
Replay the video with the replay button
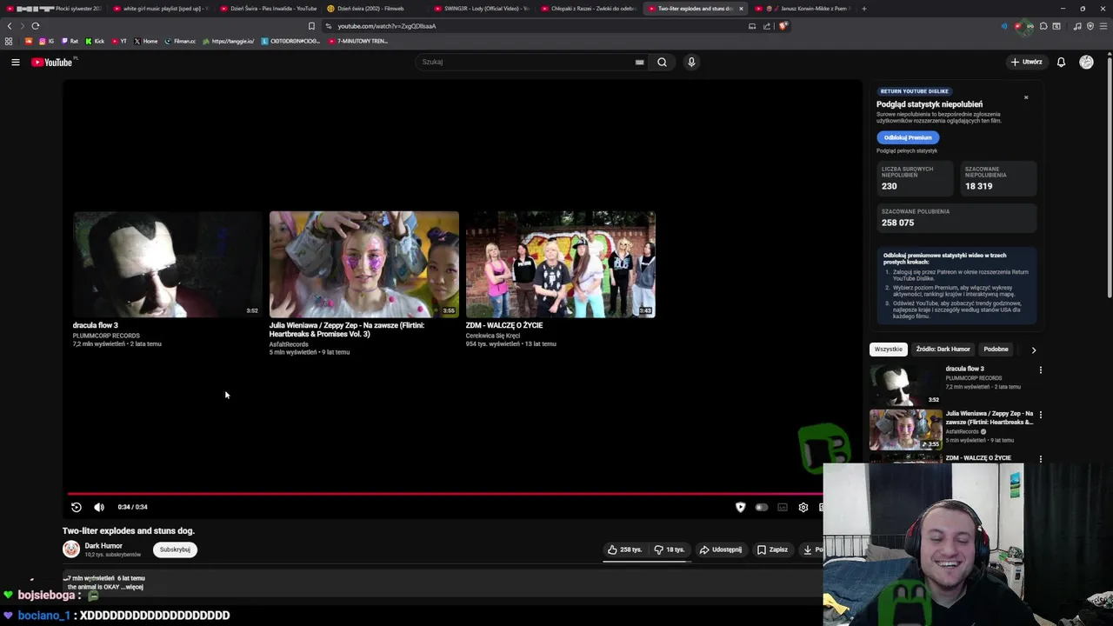coord(77,507)
